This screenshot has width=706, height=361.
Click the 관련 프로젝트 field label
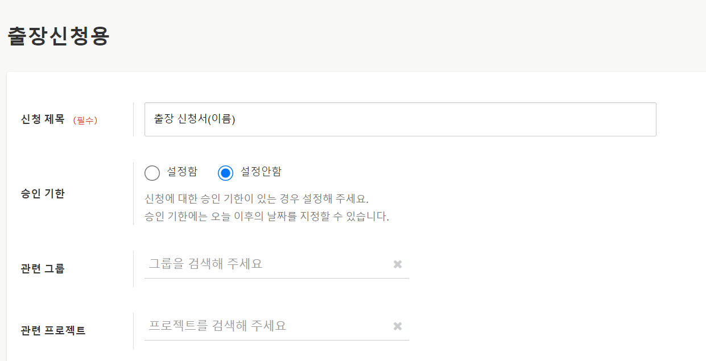click(53, 330)
